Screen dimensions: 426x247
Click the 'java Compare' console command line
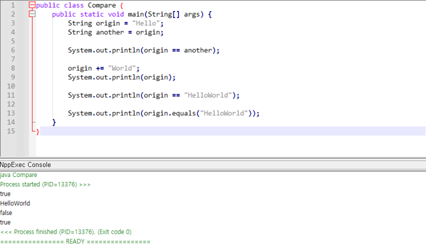19,175
